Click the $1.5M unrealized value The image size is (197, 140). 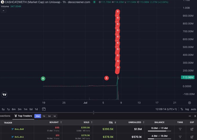[138, 129]
